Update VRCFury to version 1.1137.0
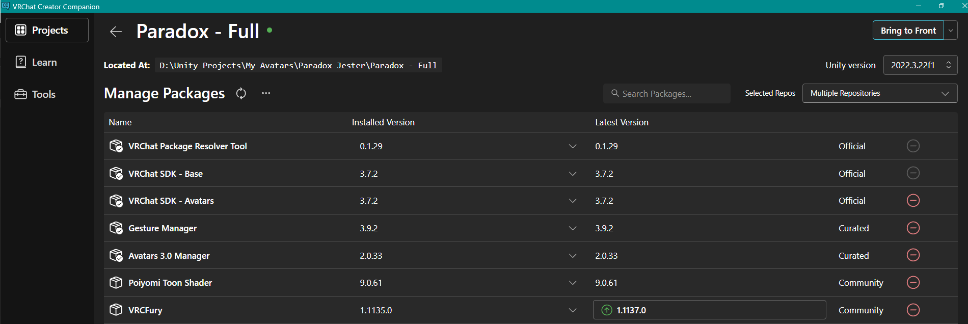 tap(709, 310)
